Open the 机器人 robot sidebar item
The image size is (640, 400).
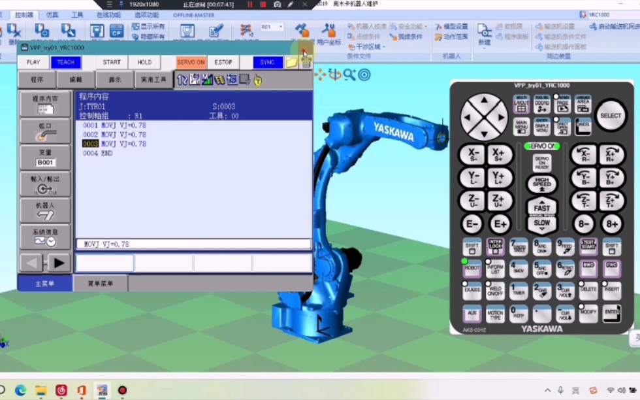pos(45,210)
